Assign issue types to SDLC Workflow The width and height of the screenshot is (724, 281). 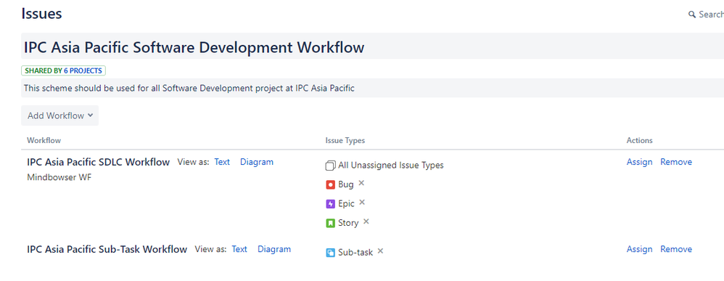click(x=640, y=162)
